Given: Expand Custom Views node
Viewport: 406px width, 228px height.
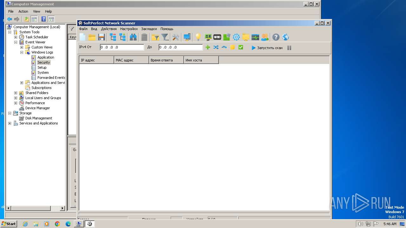Looking at the screenshot, I should pos(22,47).
